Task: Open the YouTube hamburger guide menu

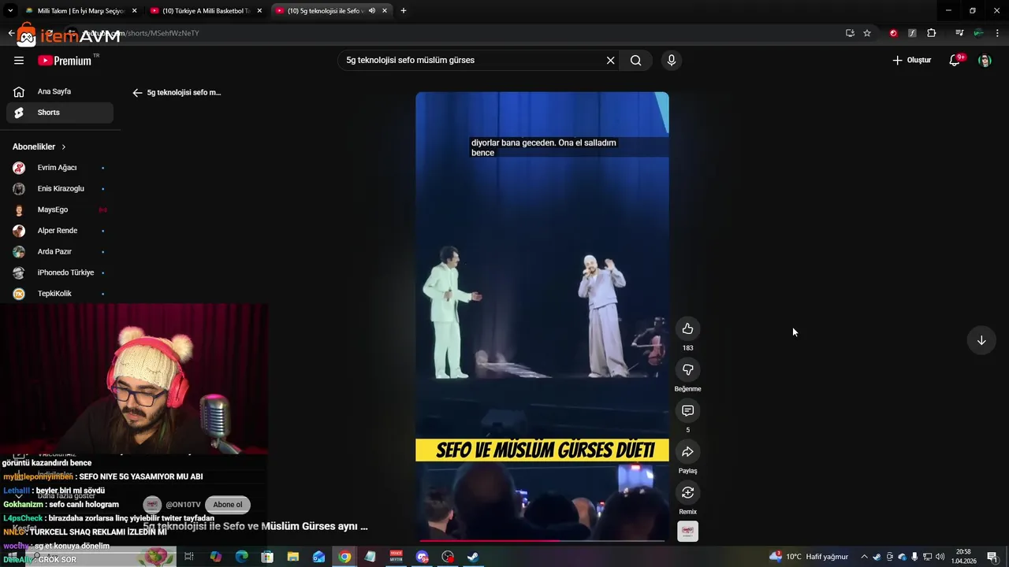Action: pyautogui.click(x=19, y=61)
